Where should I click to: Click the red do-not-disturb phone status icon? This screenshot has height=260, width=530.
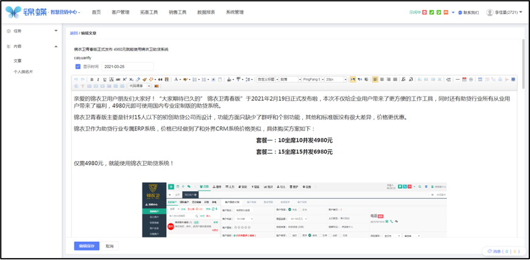424,12
